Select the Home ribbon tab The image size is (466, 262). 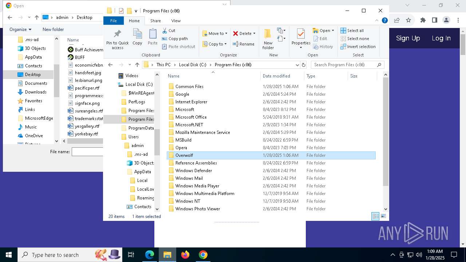[x=134, y=21]
